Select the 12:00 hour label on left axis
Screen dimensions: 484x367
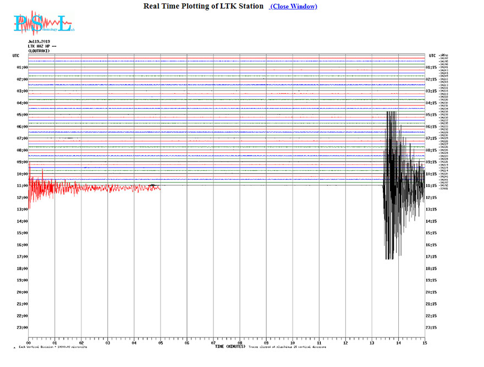tap(22, 198)
